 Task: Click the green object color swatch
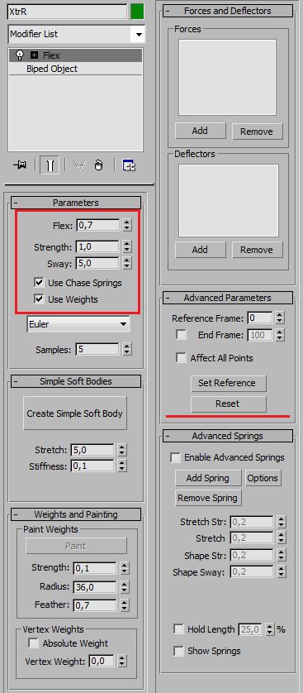click(137, 12)
